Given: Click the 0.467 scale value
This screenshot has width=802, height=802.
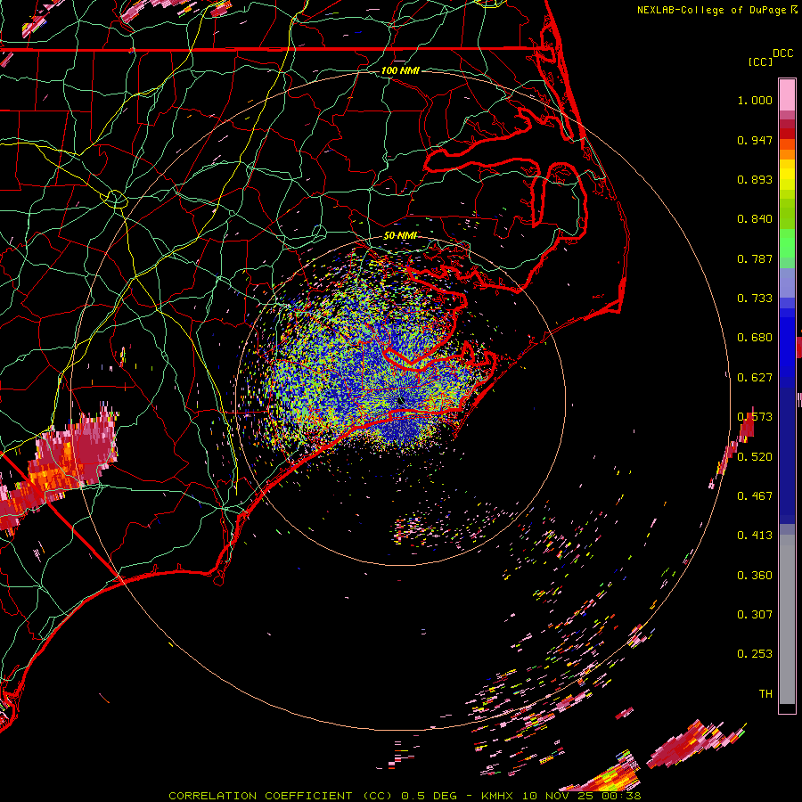Looking at the screenshot, I should point(755,495).
